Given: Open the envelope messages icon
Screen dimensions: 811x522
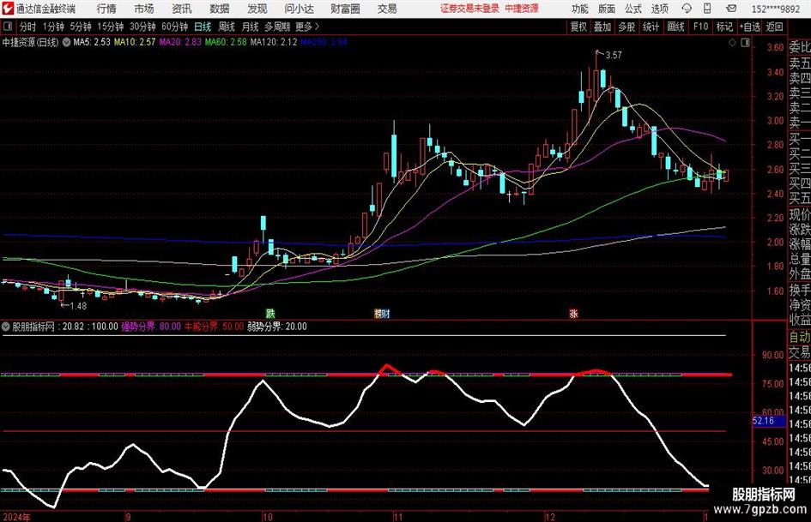Looking at the screenshot, I should pyautogui.click(x=731, y=9).
